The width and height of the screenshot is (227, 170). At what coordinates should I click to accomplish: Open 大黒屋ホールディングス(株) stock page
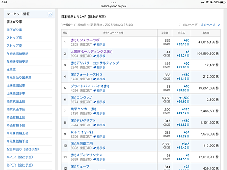pyautogui.click(x=91, y=51)
